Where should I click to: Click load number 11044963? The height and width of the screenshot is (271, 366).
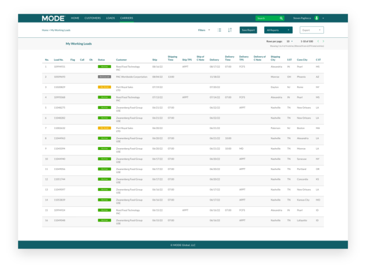point(60,138)
